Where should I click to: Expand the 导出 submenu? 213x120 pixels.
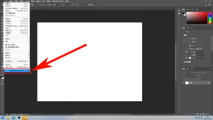click(x=16, y=39)
